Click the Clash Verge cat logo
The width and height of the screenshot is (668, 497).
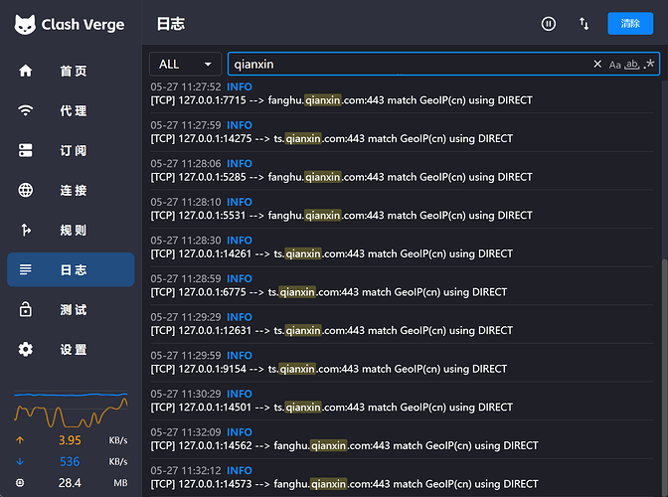click(x=25, y=25)
